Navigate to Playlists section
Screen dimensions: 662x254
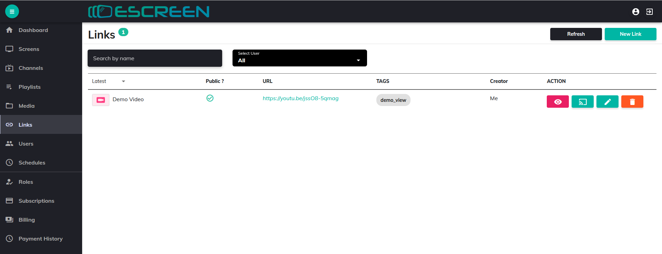(30, 87)
